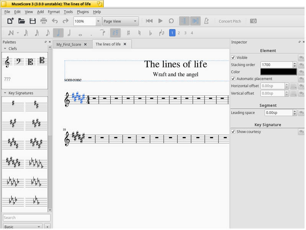The width and height of the screenshot is (306, 230).
Task: Collapse the Key Signatures palette
Action: pos(5,93)
